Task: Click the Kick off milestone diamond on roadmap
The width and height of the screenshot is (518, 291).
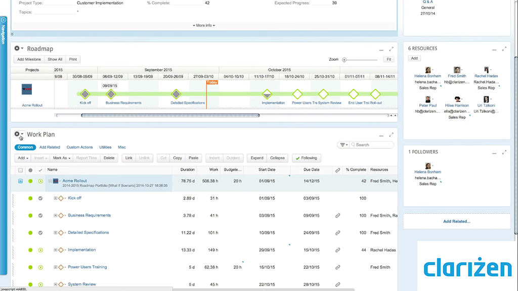Action: click(85, 94)
